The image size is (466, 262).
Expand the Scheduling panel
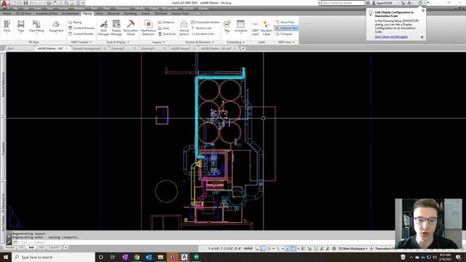click(x=236, y=42)
